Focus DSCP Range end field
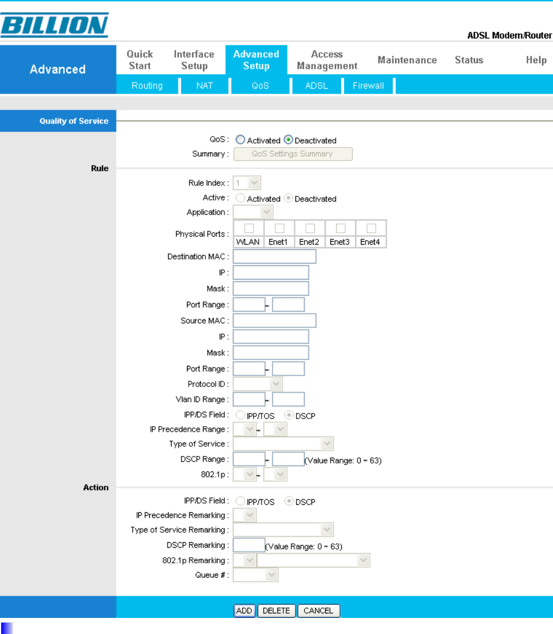This screenshot has height=634, width=553. click(x=289, y=459)
